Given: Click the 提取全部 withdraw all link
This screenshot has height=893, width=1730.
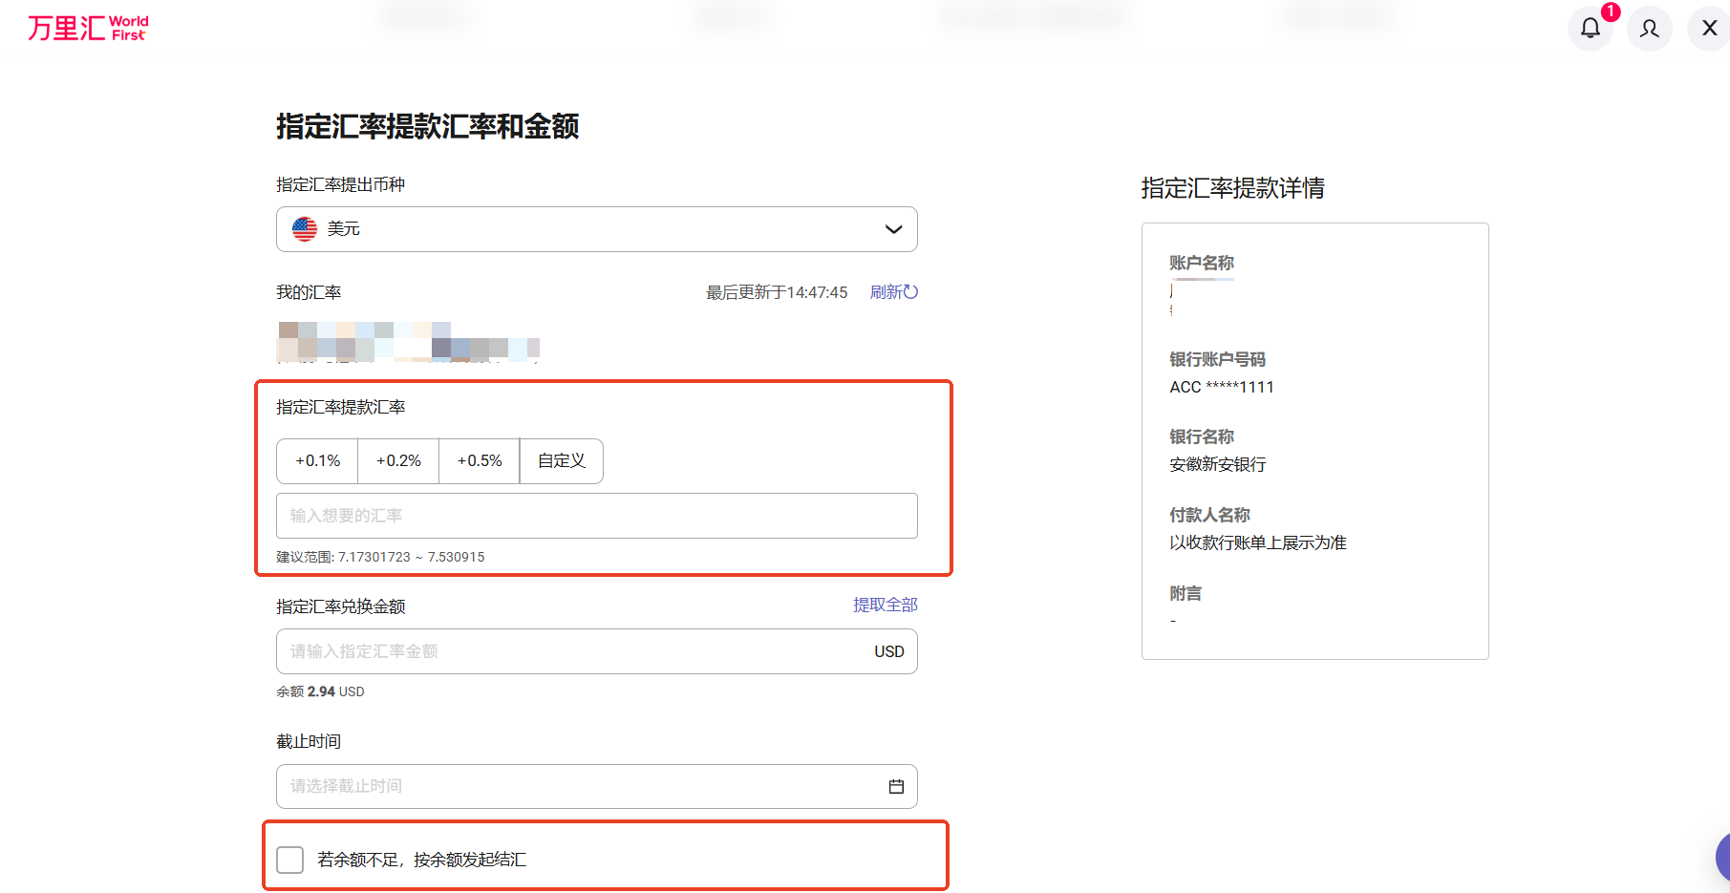Looking at the screenshot, I should click(x=885, y=605).
